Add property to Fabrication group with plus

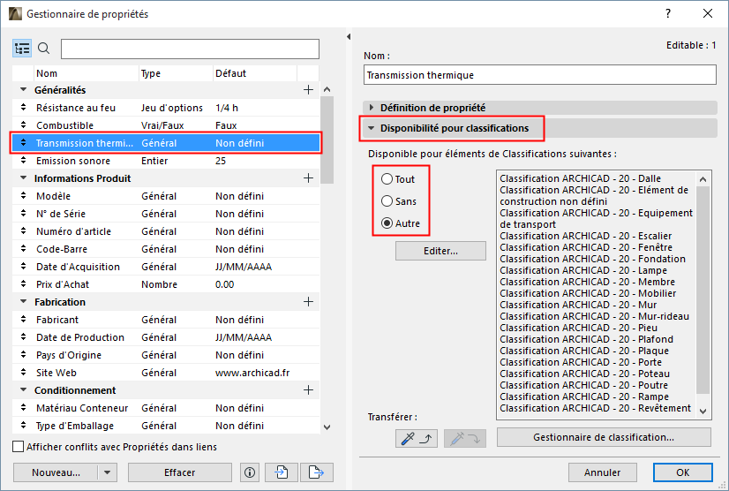pyautogui.click(x=308, y=302)
